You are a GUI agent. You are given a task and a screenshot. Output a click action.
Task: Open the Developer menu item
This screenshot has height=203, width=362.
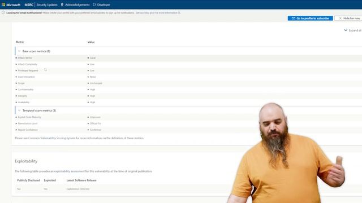tap(101, 5)
